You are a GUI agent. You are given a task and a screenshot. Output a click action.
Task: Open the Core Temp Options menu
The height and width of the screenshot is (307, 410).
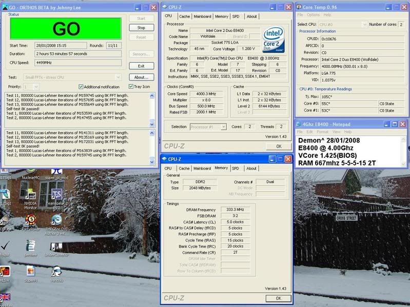(x=313, y=15)
